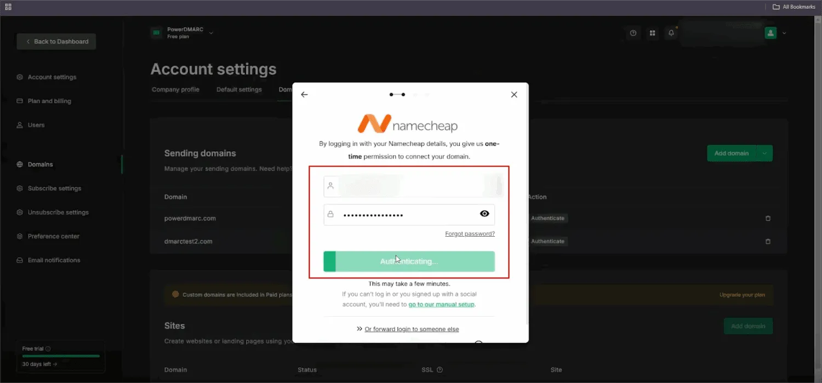Delete the dmarctest2.com domain row
Viewport: 822px width, 383px height.
[768, 241]
